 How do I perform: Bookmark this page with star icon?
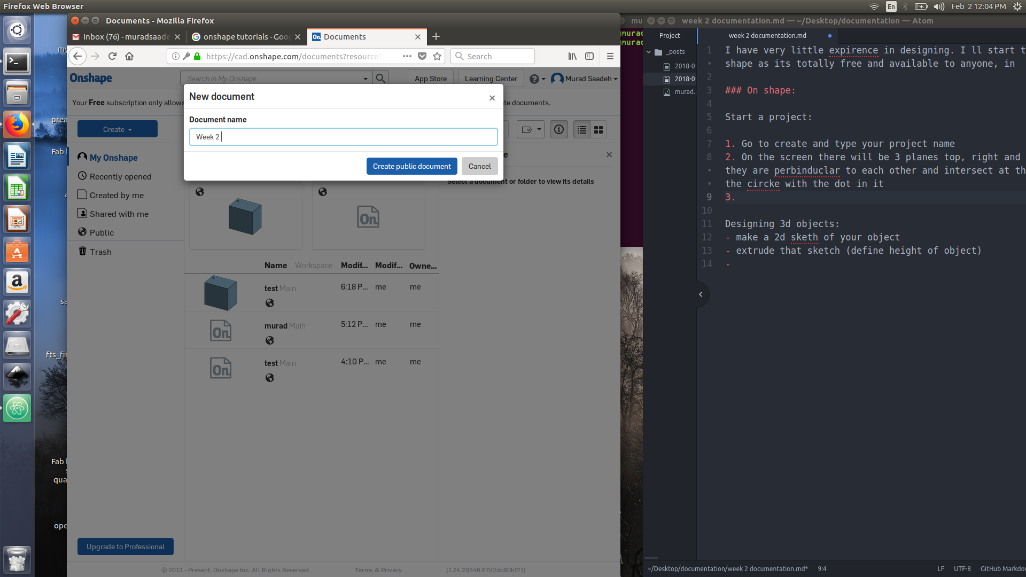(437, 56)
